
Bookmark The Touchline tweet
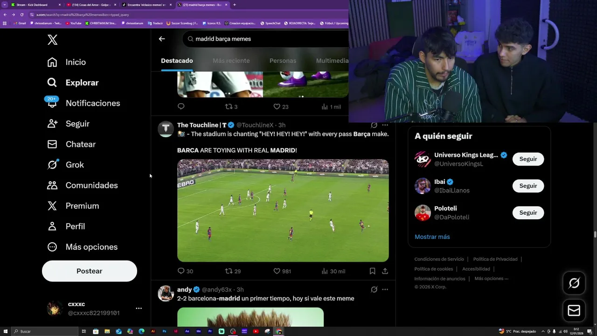tap(372, 271)
